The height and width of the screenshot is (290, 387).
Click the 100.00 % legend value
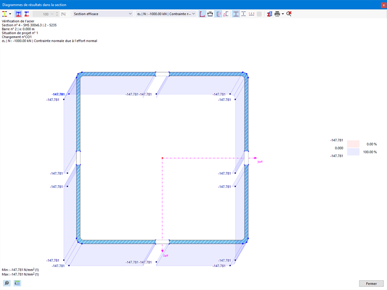tap(370, 152)
